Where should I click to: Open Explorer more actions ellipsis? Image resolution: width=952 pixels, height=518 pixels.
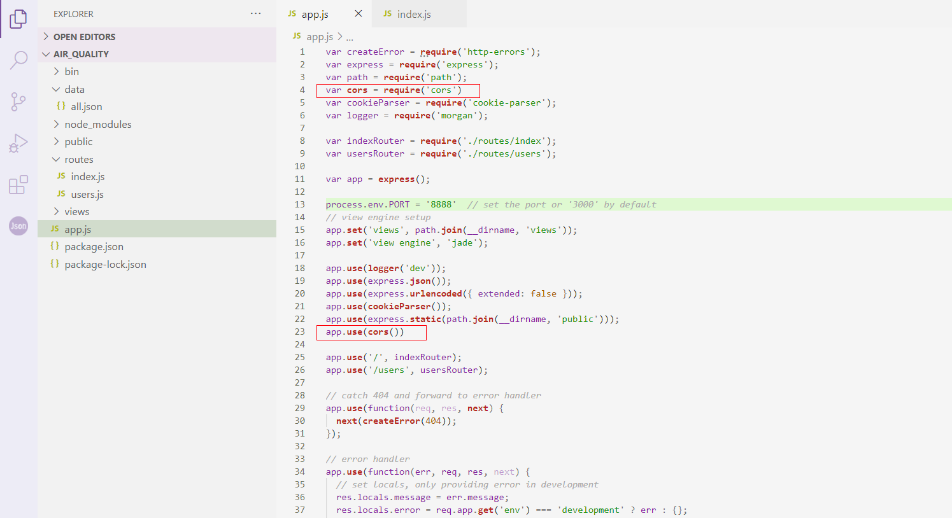coord(256,13)
